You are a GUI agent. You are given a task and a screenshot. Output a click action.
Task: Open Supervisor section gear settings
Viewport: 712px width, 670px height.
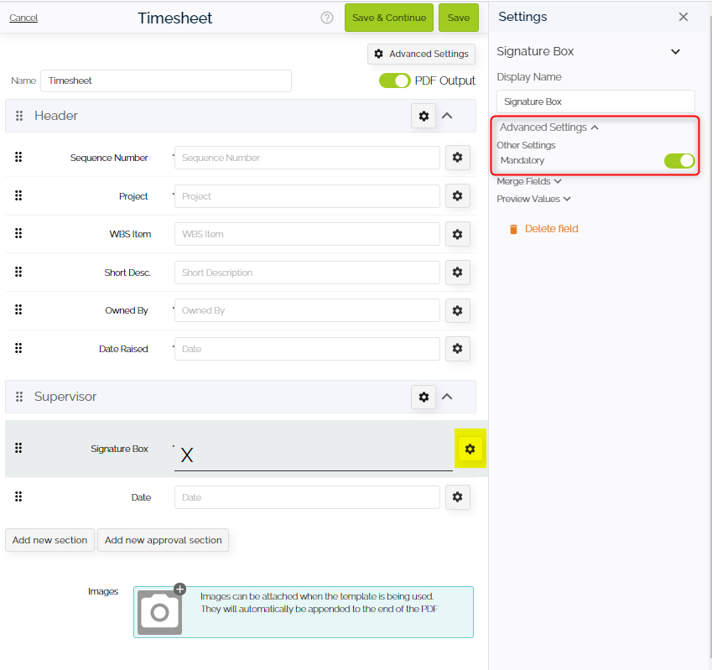[x=424, y=397]
